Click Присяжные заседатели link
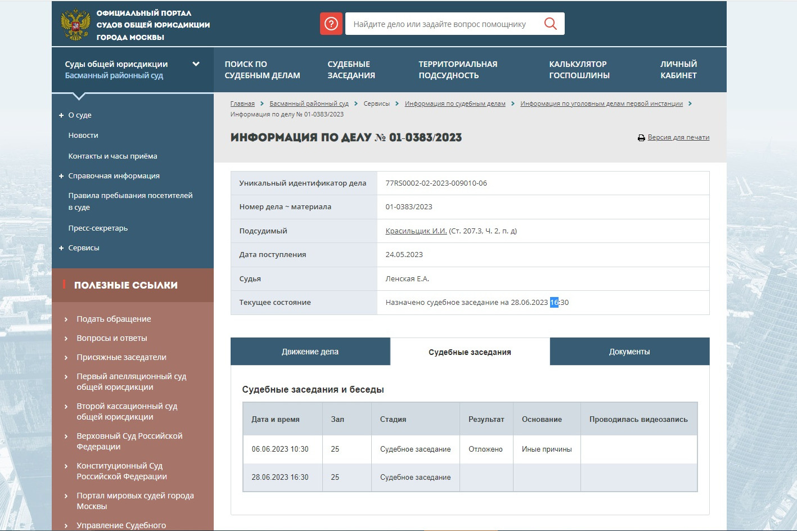This screenshot has width=797, height=531. click(x=121, y=357)
